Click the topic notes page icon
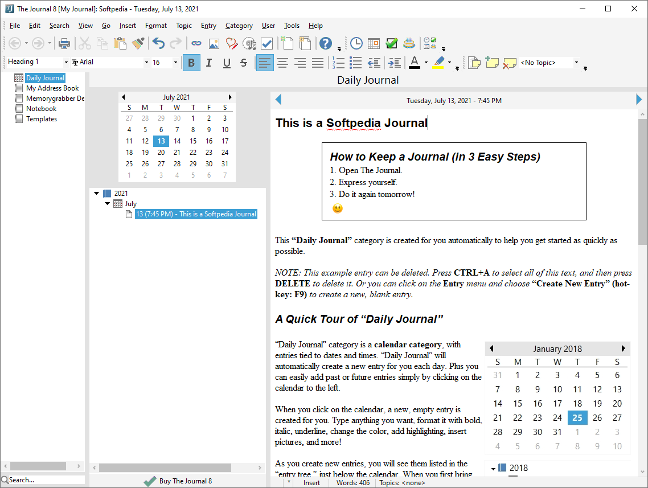This screenshot has height=488, width=648. pos(474,63)
